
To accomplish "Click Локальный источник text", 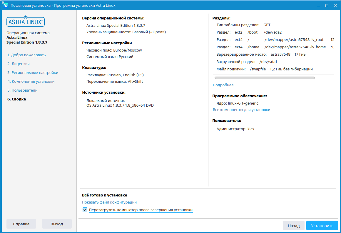I will 106,101.
